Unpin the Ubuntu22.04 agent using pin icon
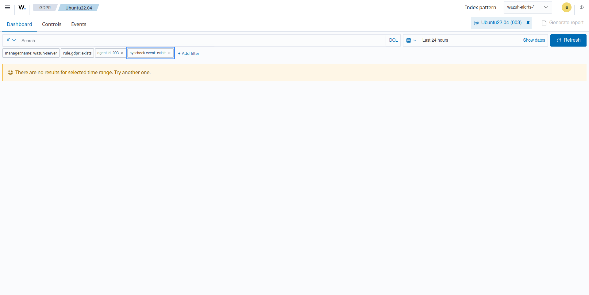This screenshot has width=589, height=295. (528, 23)
